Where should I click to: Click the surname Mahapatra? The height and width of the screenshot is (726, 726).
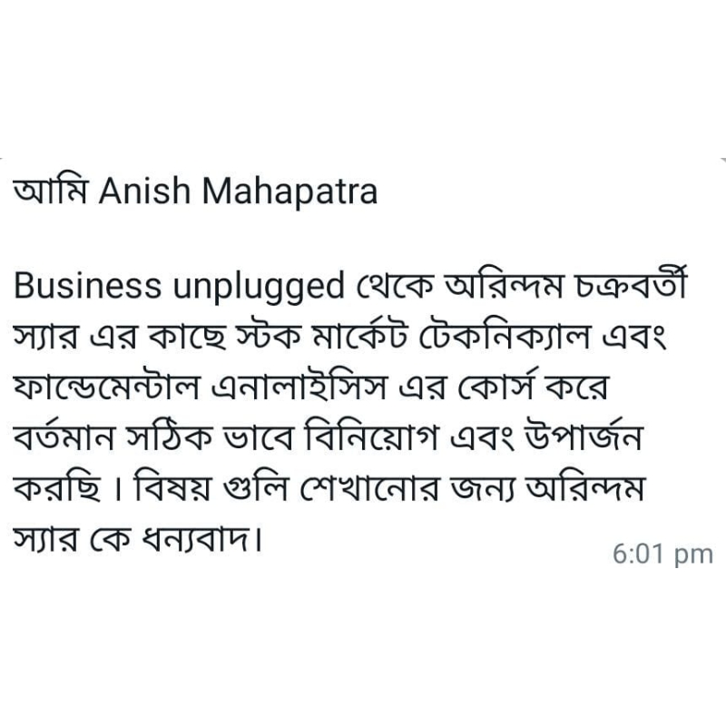(x=289, y=192)
